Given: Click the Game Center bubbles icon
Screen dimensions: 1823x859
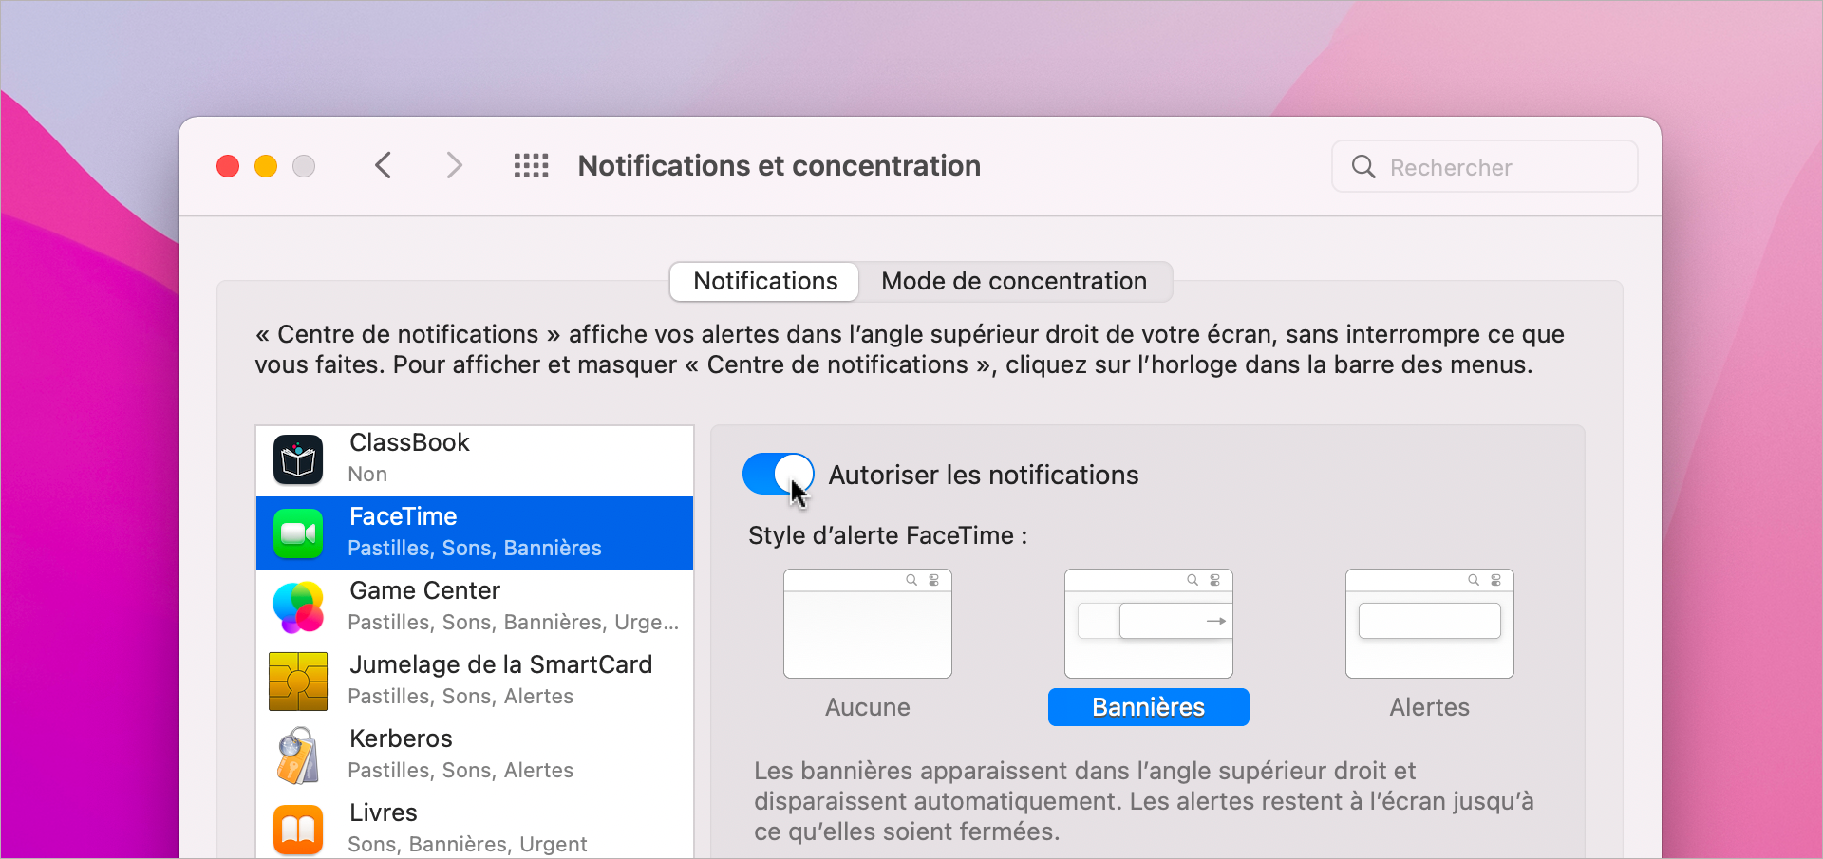Looking at the screenshot, I should pyautogui.click(x=298, y=607).
